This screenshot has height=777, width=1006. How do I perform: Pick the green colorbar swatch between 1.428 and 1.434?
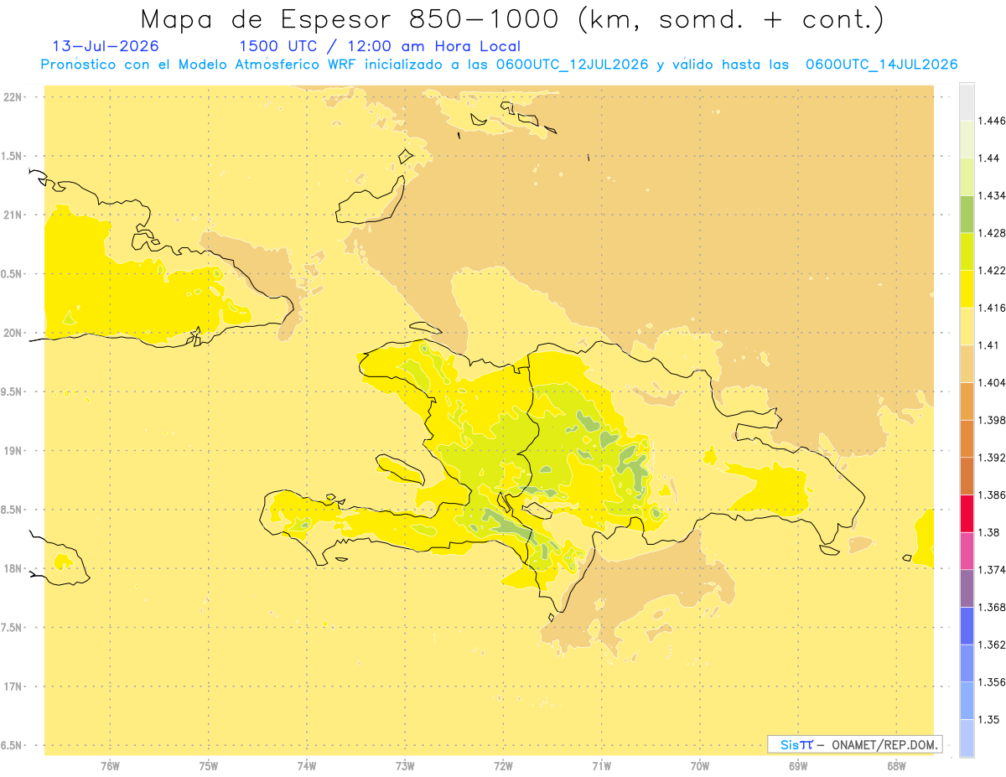967,214
